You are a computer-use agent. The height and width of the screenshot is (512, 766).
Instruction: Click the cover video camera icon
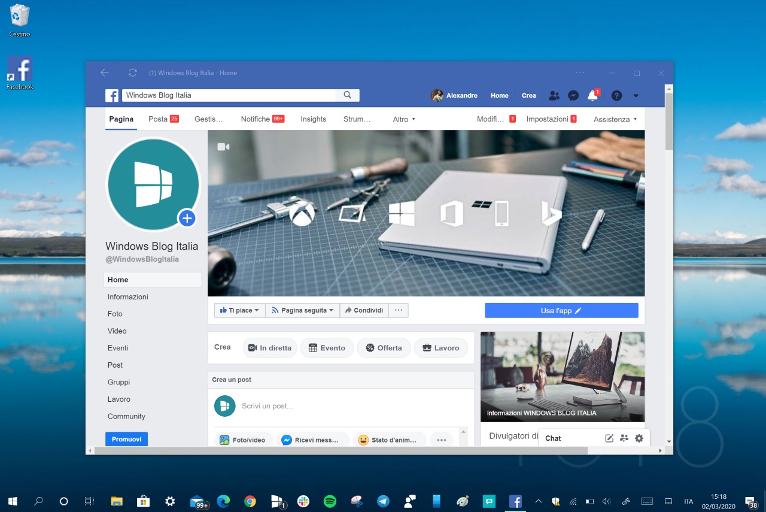(223, 147)
